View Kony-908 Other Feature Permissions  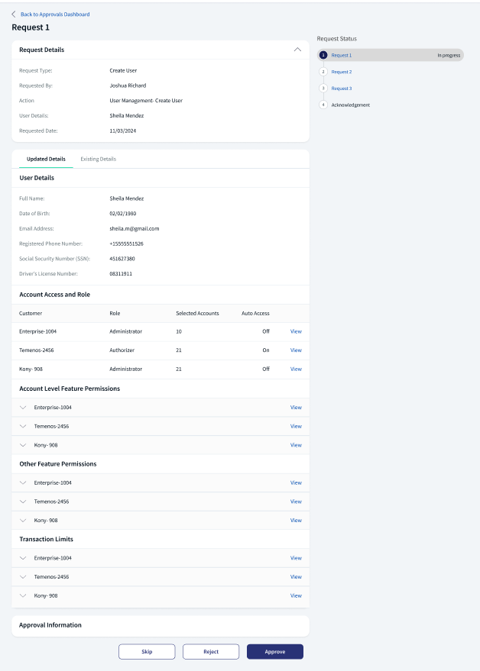click(296, 521)
